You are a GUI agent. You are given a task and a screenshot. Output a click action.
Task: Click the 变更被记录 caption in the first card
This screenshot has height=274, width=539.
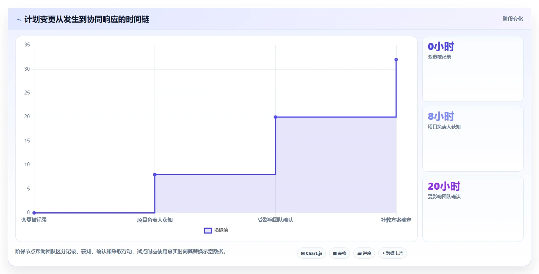(x=439, y=57)
